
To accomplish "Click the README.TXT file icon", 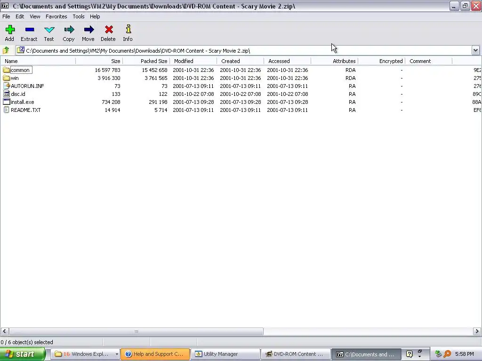I will coord(7,110).
